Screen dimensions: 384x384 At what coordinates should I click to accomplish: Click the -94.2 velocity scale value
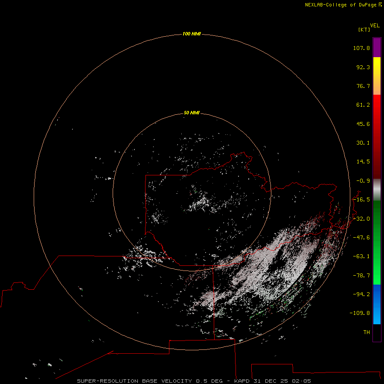[361, 294]
